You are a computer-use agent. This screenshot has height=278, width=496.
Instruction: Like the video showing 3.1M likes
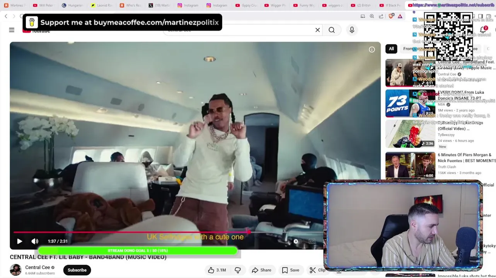coord(216,270)
